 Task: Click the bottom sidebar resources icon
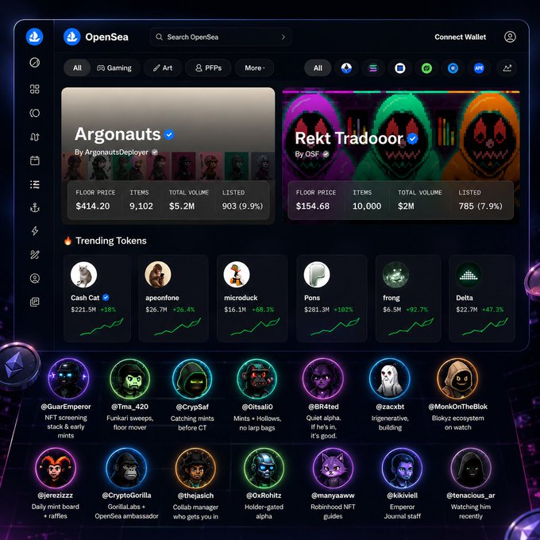pos(35,302)
